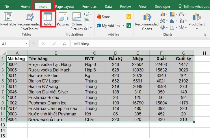Open the Page Layout tab
This screenshot has width=210, height=138.
click(64, 6)
